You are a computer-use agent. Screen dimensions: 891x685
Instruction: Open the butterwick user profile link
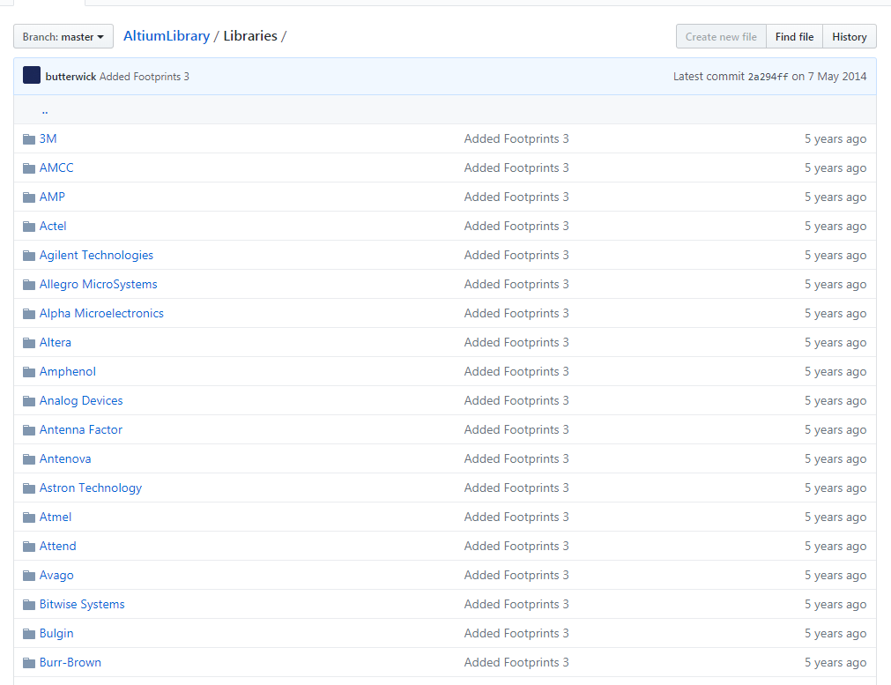click(x=71, y=77)
